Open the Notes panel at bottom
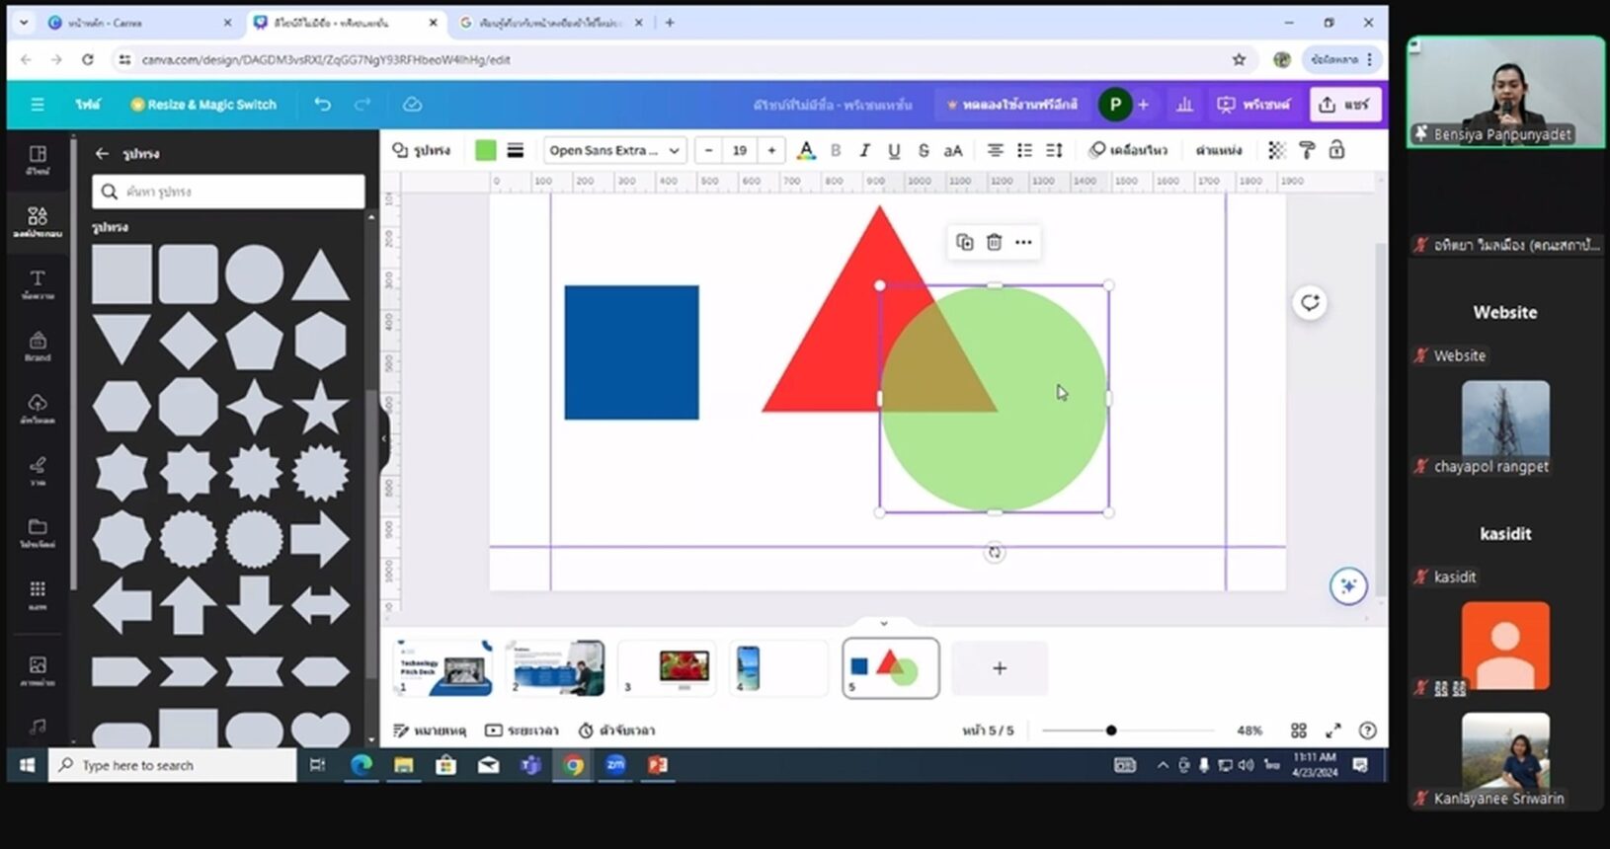The image size is (1610, 849). (x=430, y=731)
